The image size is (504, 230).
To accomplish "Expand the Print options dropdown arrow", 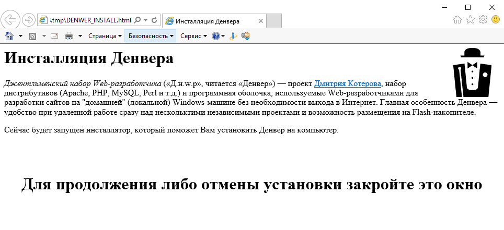I will 81,37.
